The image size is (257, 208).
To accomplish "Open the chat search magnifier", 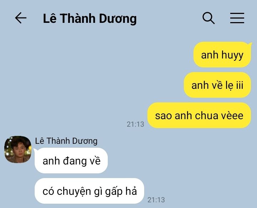I will [x=208, y=18].
